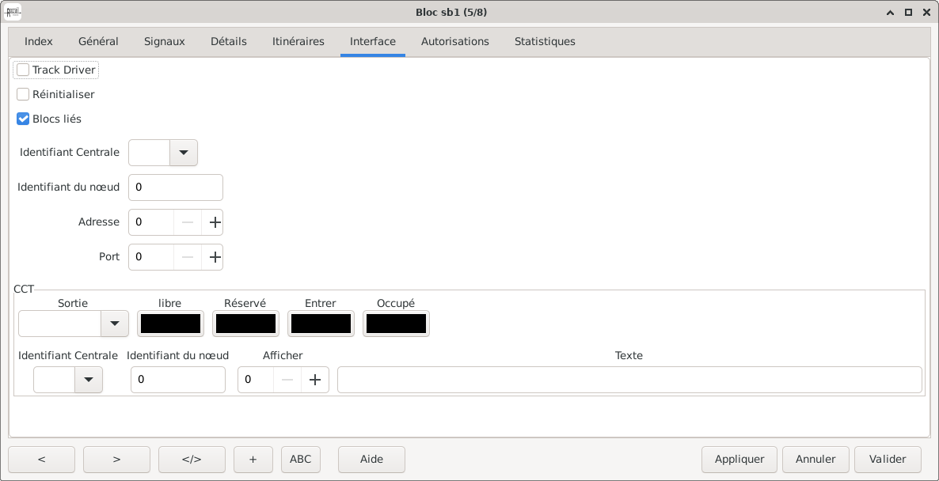This screenshot has height=481, width=939.
Task: Click the Texte input field
Action: coord(629,380)
